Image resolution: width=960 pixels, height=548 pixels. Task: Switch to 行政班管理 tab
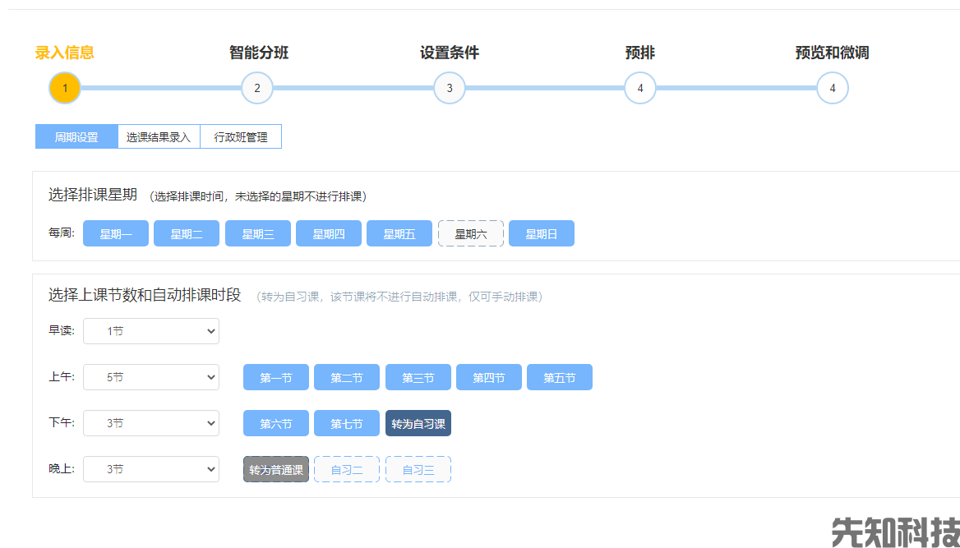241,136
